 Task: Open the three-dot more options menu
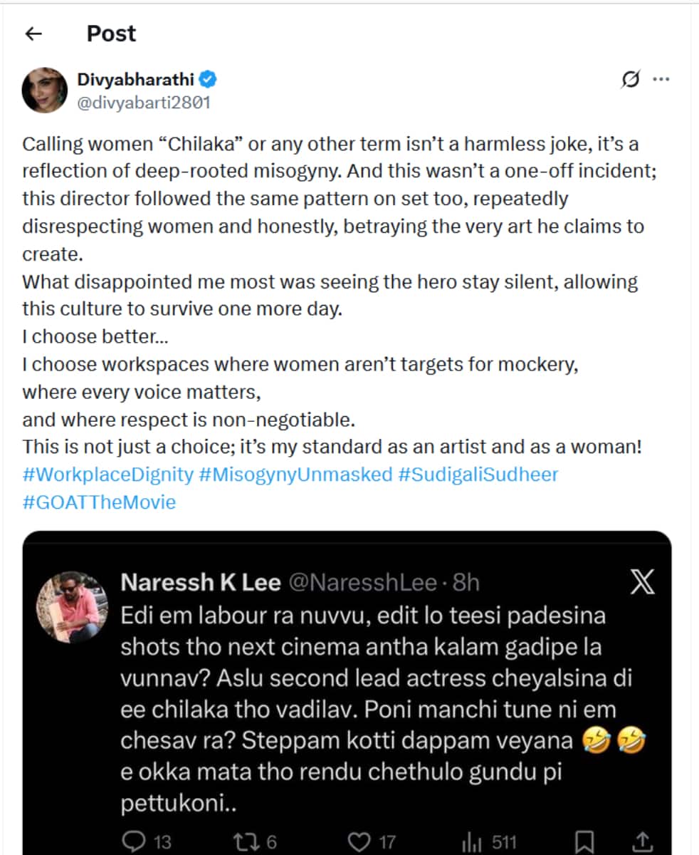(661, 79)
